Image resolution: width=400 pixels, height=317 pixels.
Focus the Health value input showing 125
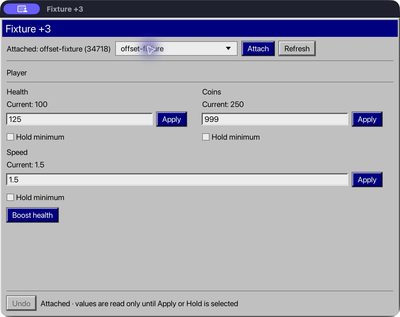(79, 119)
